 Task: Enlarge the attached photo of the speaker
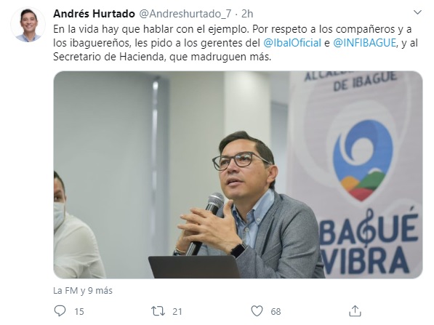click(238, 174)
